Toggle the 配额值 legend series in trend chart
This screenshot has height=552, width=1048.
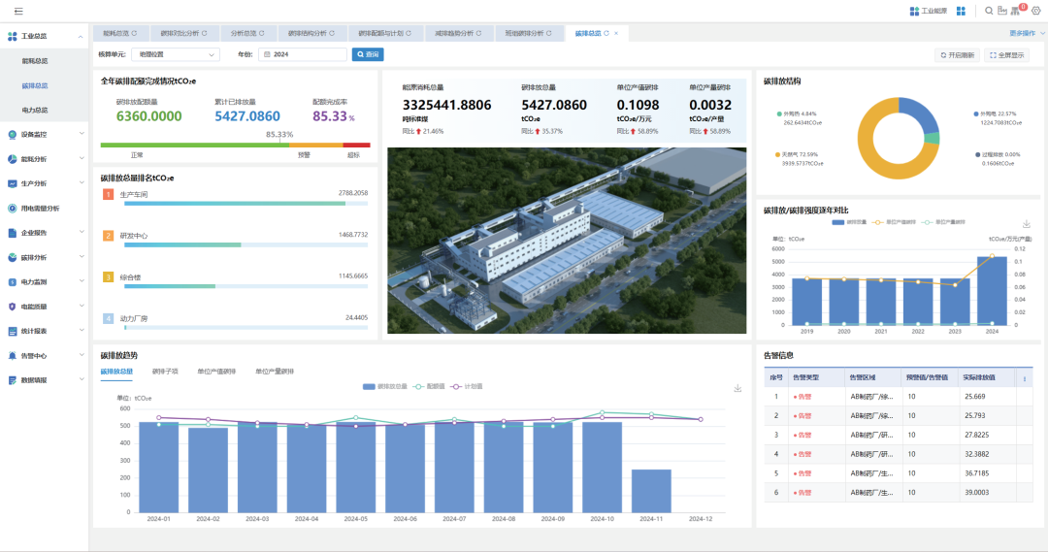coord(429,386)
